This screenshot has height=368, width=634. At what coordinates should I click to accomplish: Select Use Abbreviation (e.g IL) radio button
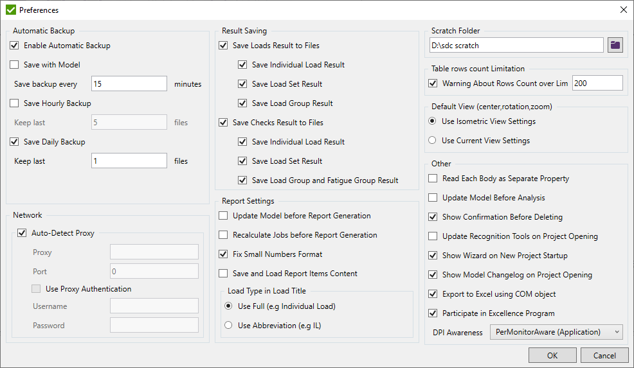(x=228, y=326)
